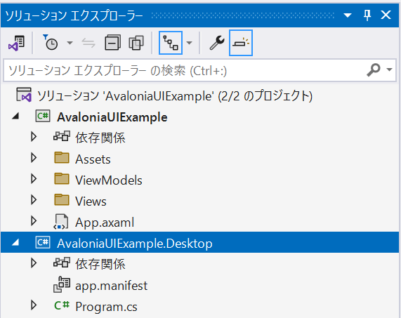Click dependencies icon under AvaloniaUIExample project

click(62, 136)
